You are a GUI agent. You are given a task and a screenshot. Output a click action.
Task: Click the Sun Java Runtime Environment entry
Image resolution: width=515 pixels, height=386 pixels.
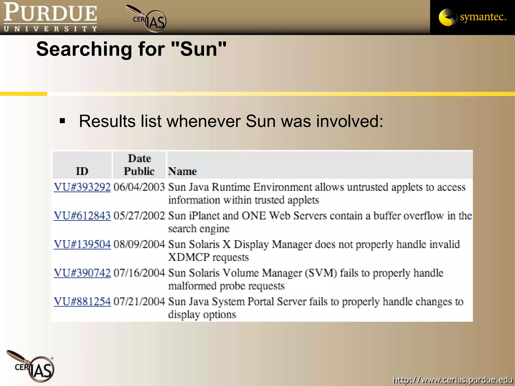click(317, 194)
